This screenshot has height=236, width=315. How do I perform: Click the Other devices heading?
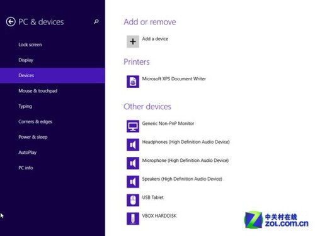pos(147,107)
